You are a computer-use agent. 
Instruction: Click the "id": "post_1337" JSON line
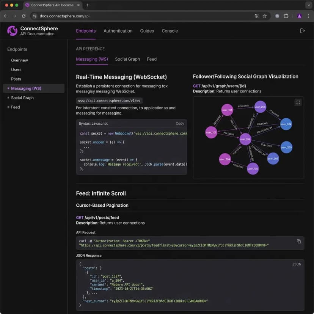pyautogui.click(x=106, y=276)
